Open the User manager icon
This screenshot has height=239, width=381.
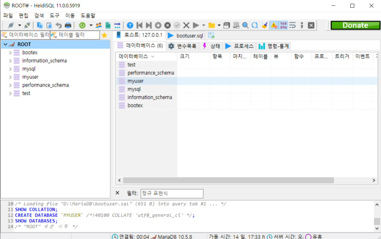click(99, 25)
